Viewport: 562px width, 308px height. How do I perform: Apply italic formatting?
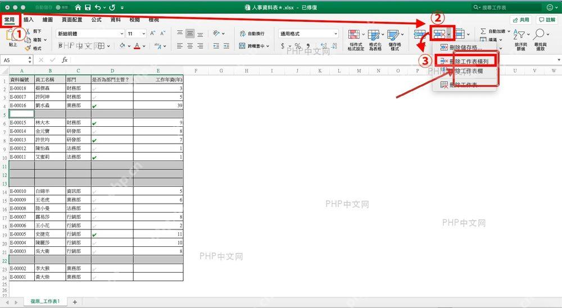pyautogui.click(x=71, y=46)
